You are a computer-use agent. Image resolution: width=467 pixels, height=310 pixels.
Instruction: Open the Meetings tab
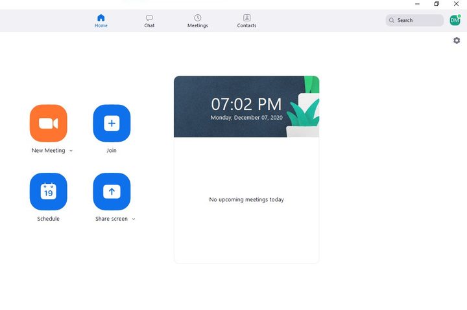[197, 21]
